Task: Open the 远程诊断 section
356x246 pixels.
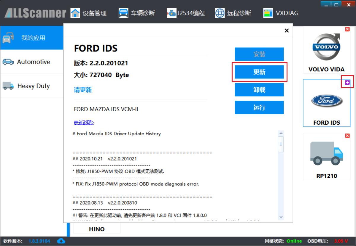Action: (233, 13)
